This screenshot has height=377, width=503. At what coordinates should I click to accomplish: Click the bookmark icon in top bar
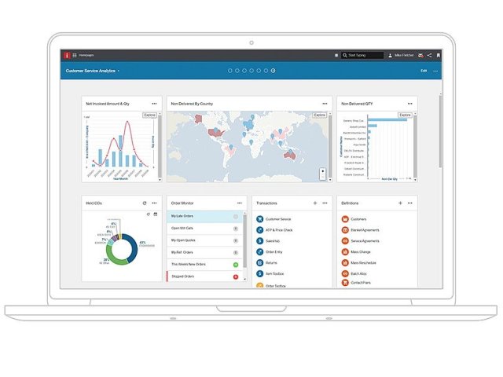pos(438,56)
